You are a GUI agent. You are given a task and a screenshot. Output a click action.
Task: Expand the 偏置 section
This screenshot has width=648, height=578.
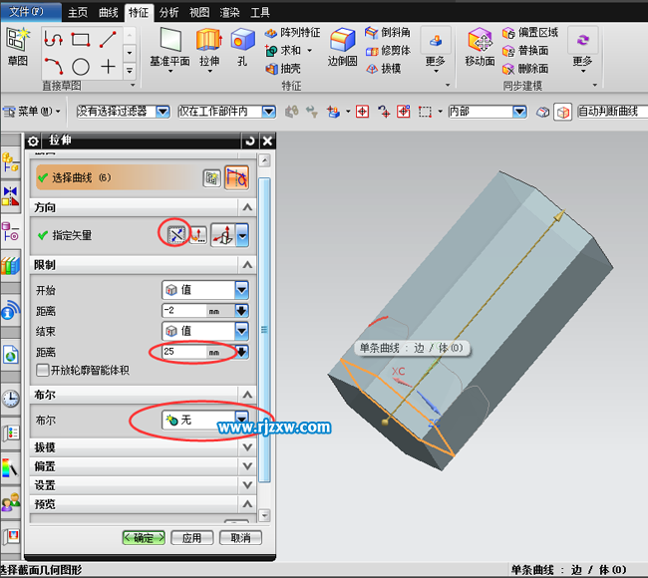coord(247,466)
